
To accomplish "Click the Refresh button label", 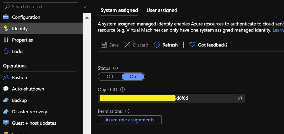I will pyautogui.click(x=170, y=45).
